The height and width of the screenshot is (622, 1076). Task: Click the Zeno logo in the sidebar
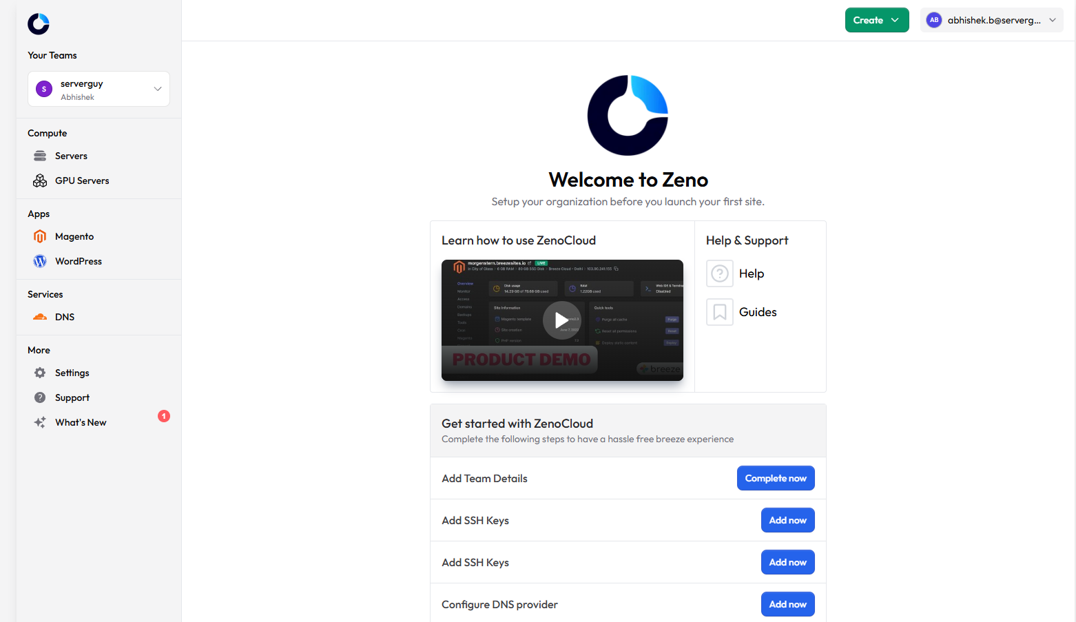click(38, 24)
